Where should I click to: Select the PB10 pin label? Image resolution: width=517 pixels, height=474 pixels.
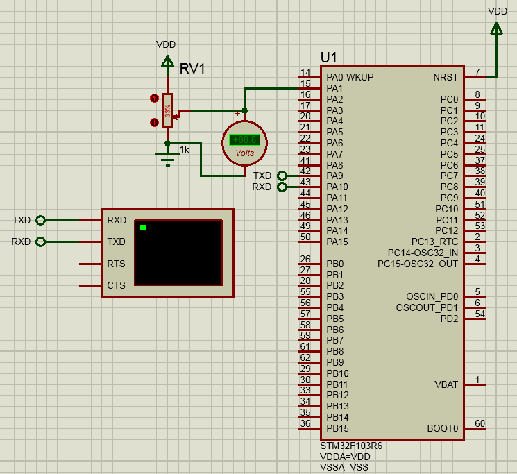pyautogui.click(x=337, y=373)
